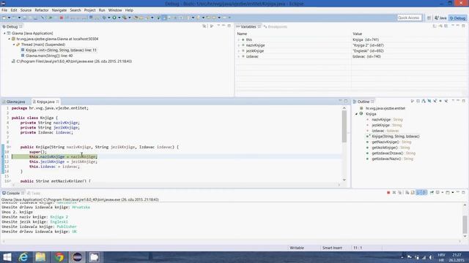Click the Windows Start button

(7, 257)
